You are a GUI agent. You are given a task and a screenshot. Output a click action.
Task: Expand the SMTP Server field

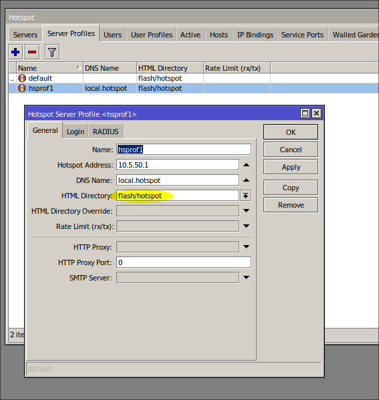[x=246, y=278]
